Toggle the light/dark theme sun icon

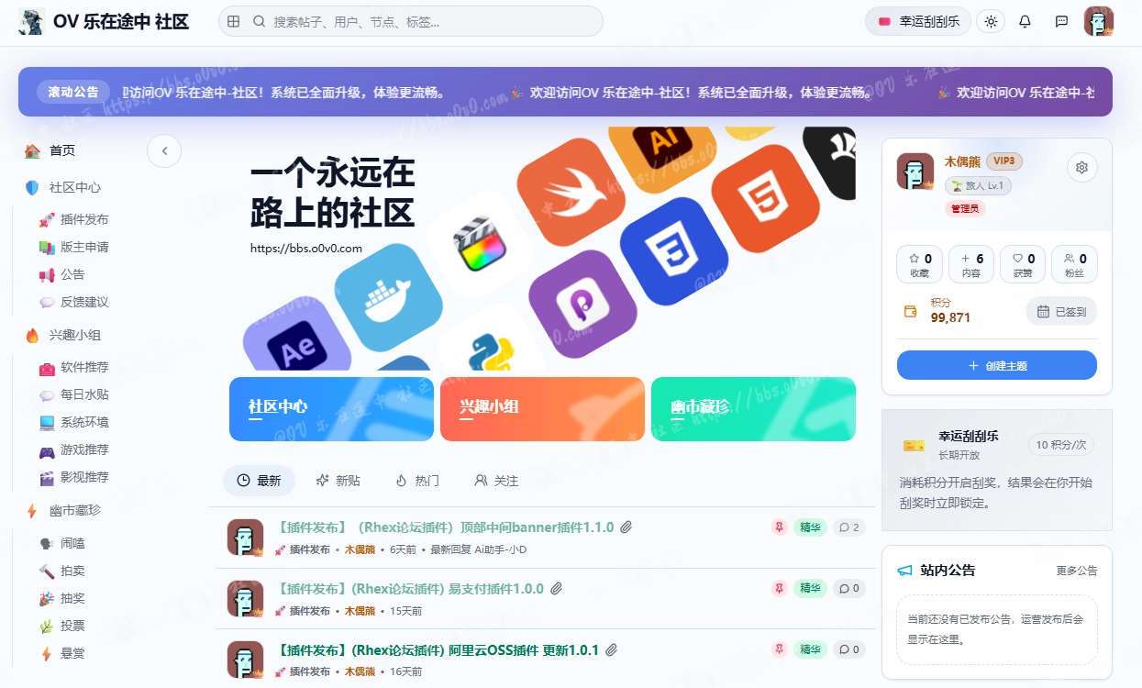[x=990, y=21]
